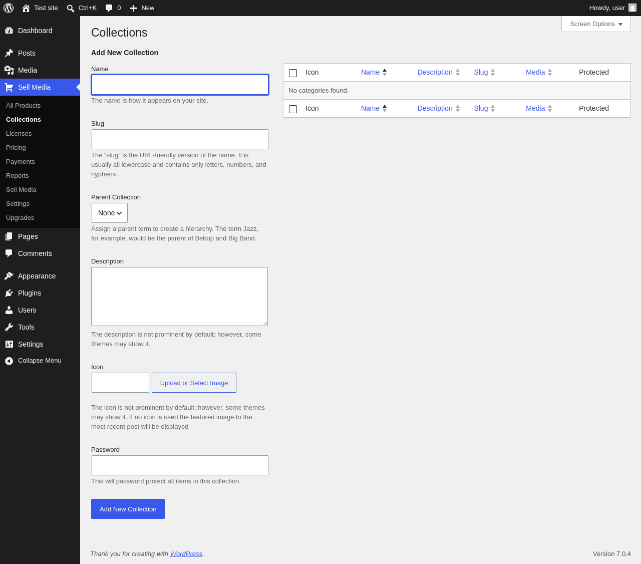
Task: Open Settings item in Sell Media submenu
Action: coord(18,204)
